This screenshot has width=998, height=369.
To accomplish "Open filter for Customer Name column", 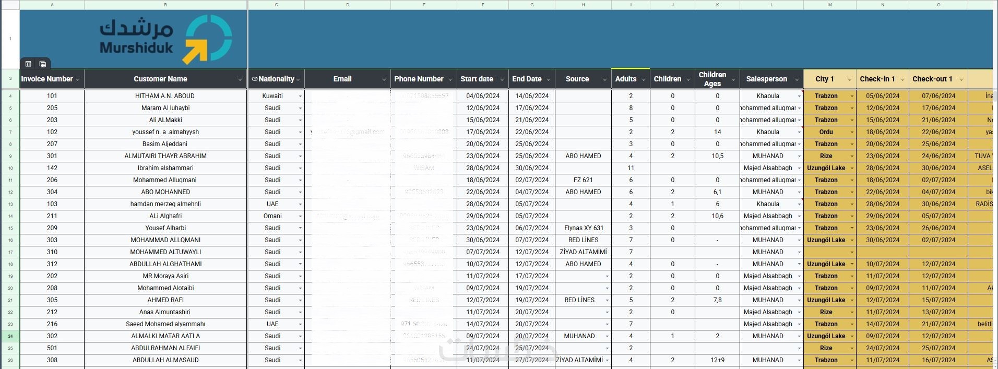I will pos(240,79).
